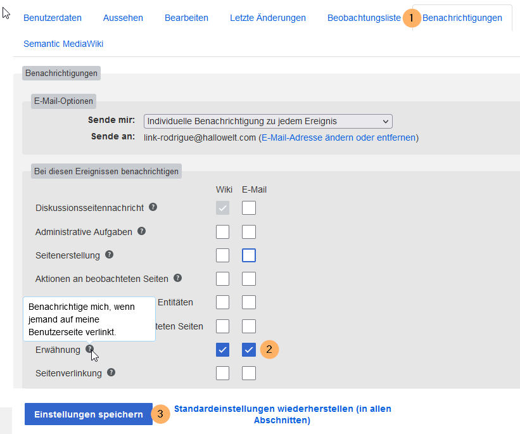Click help icon for Aktionen an beobachteten Seiten
520x434 pixels.
pyautogui.click(x=177, y=278)
